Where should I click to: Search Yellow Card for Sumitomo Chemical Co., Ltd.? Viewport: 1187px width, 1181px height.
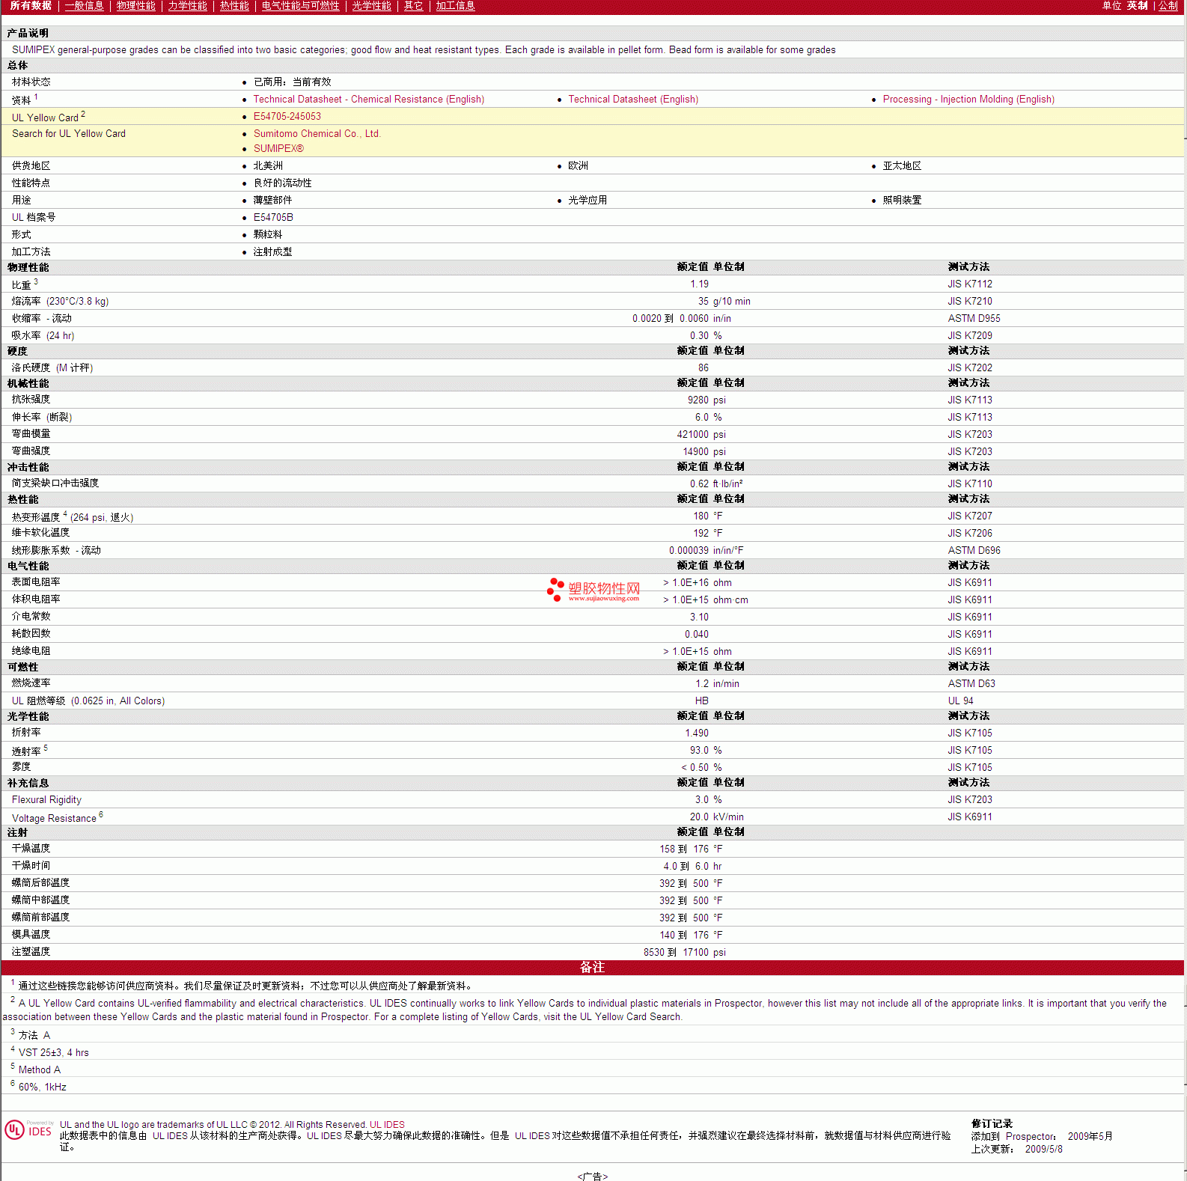click(317, 134)
